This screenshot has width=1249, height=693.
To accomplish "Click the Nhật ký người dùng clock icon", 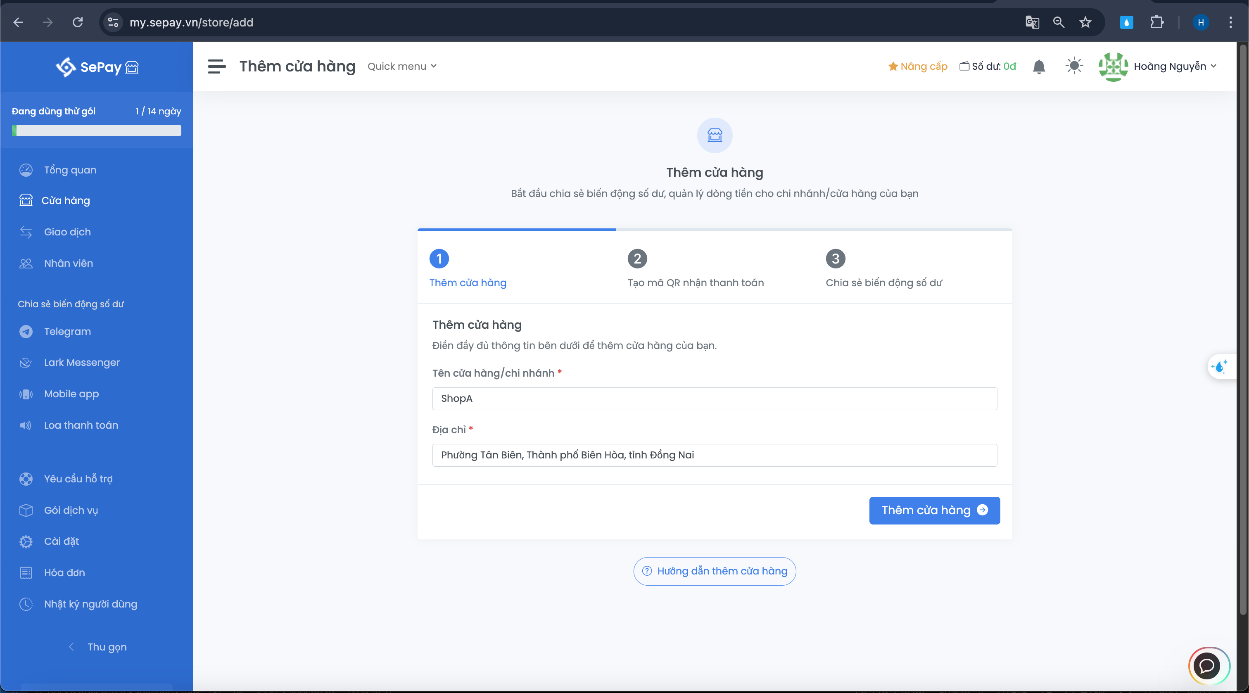I will 26,604.
